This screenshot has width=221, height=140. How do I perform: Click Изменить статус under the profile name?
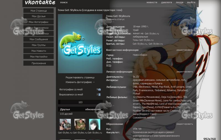pyautogui.click(x=115, y=19)
